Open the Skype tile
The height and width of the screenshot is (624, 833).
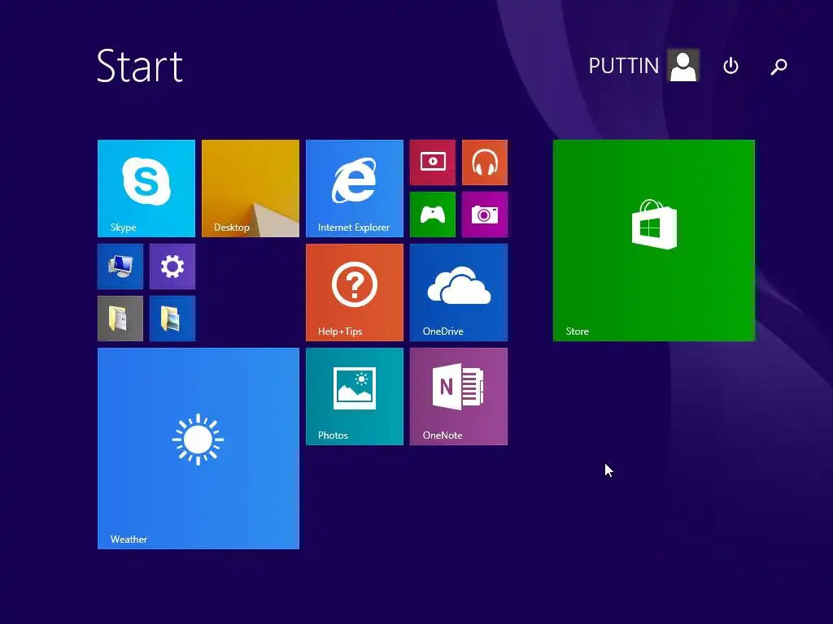146,188
